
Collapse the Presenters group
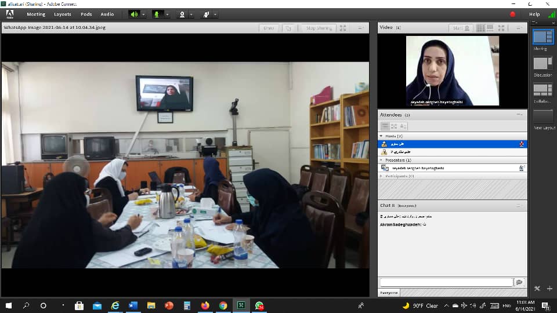[381, 160]
